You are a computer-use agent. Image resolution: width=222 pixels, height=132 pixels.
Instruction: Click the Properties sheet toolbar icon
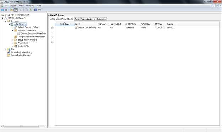tap(26, 10)
